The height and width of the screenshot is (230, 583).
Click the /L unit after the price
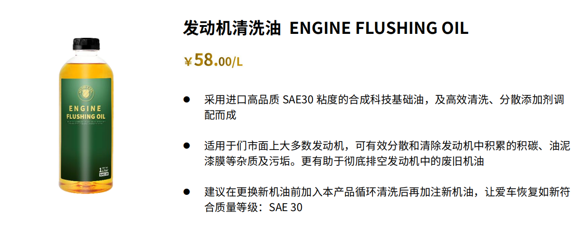[x=237, y=62]
